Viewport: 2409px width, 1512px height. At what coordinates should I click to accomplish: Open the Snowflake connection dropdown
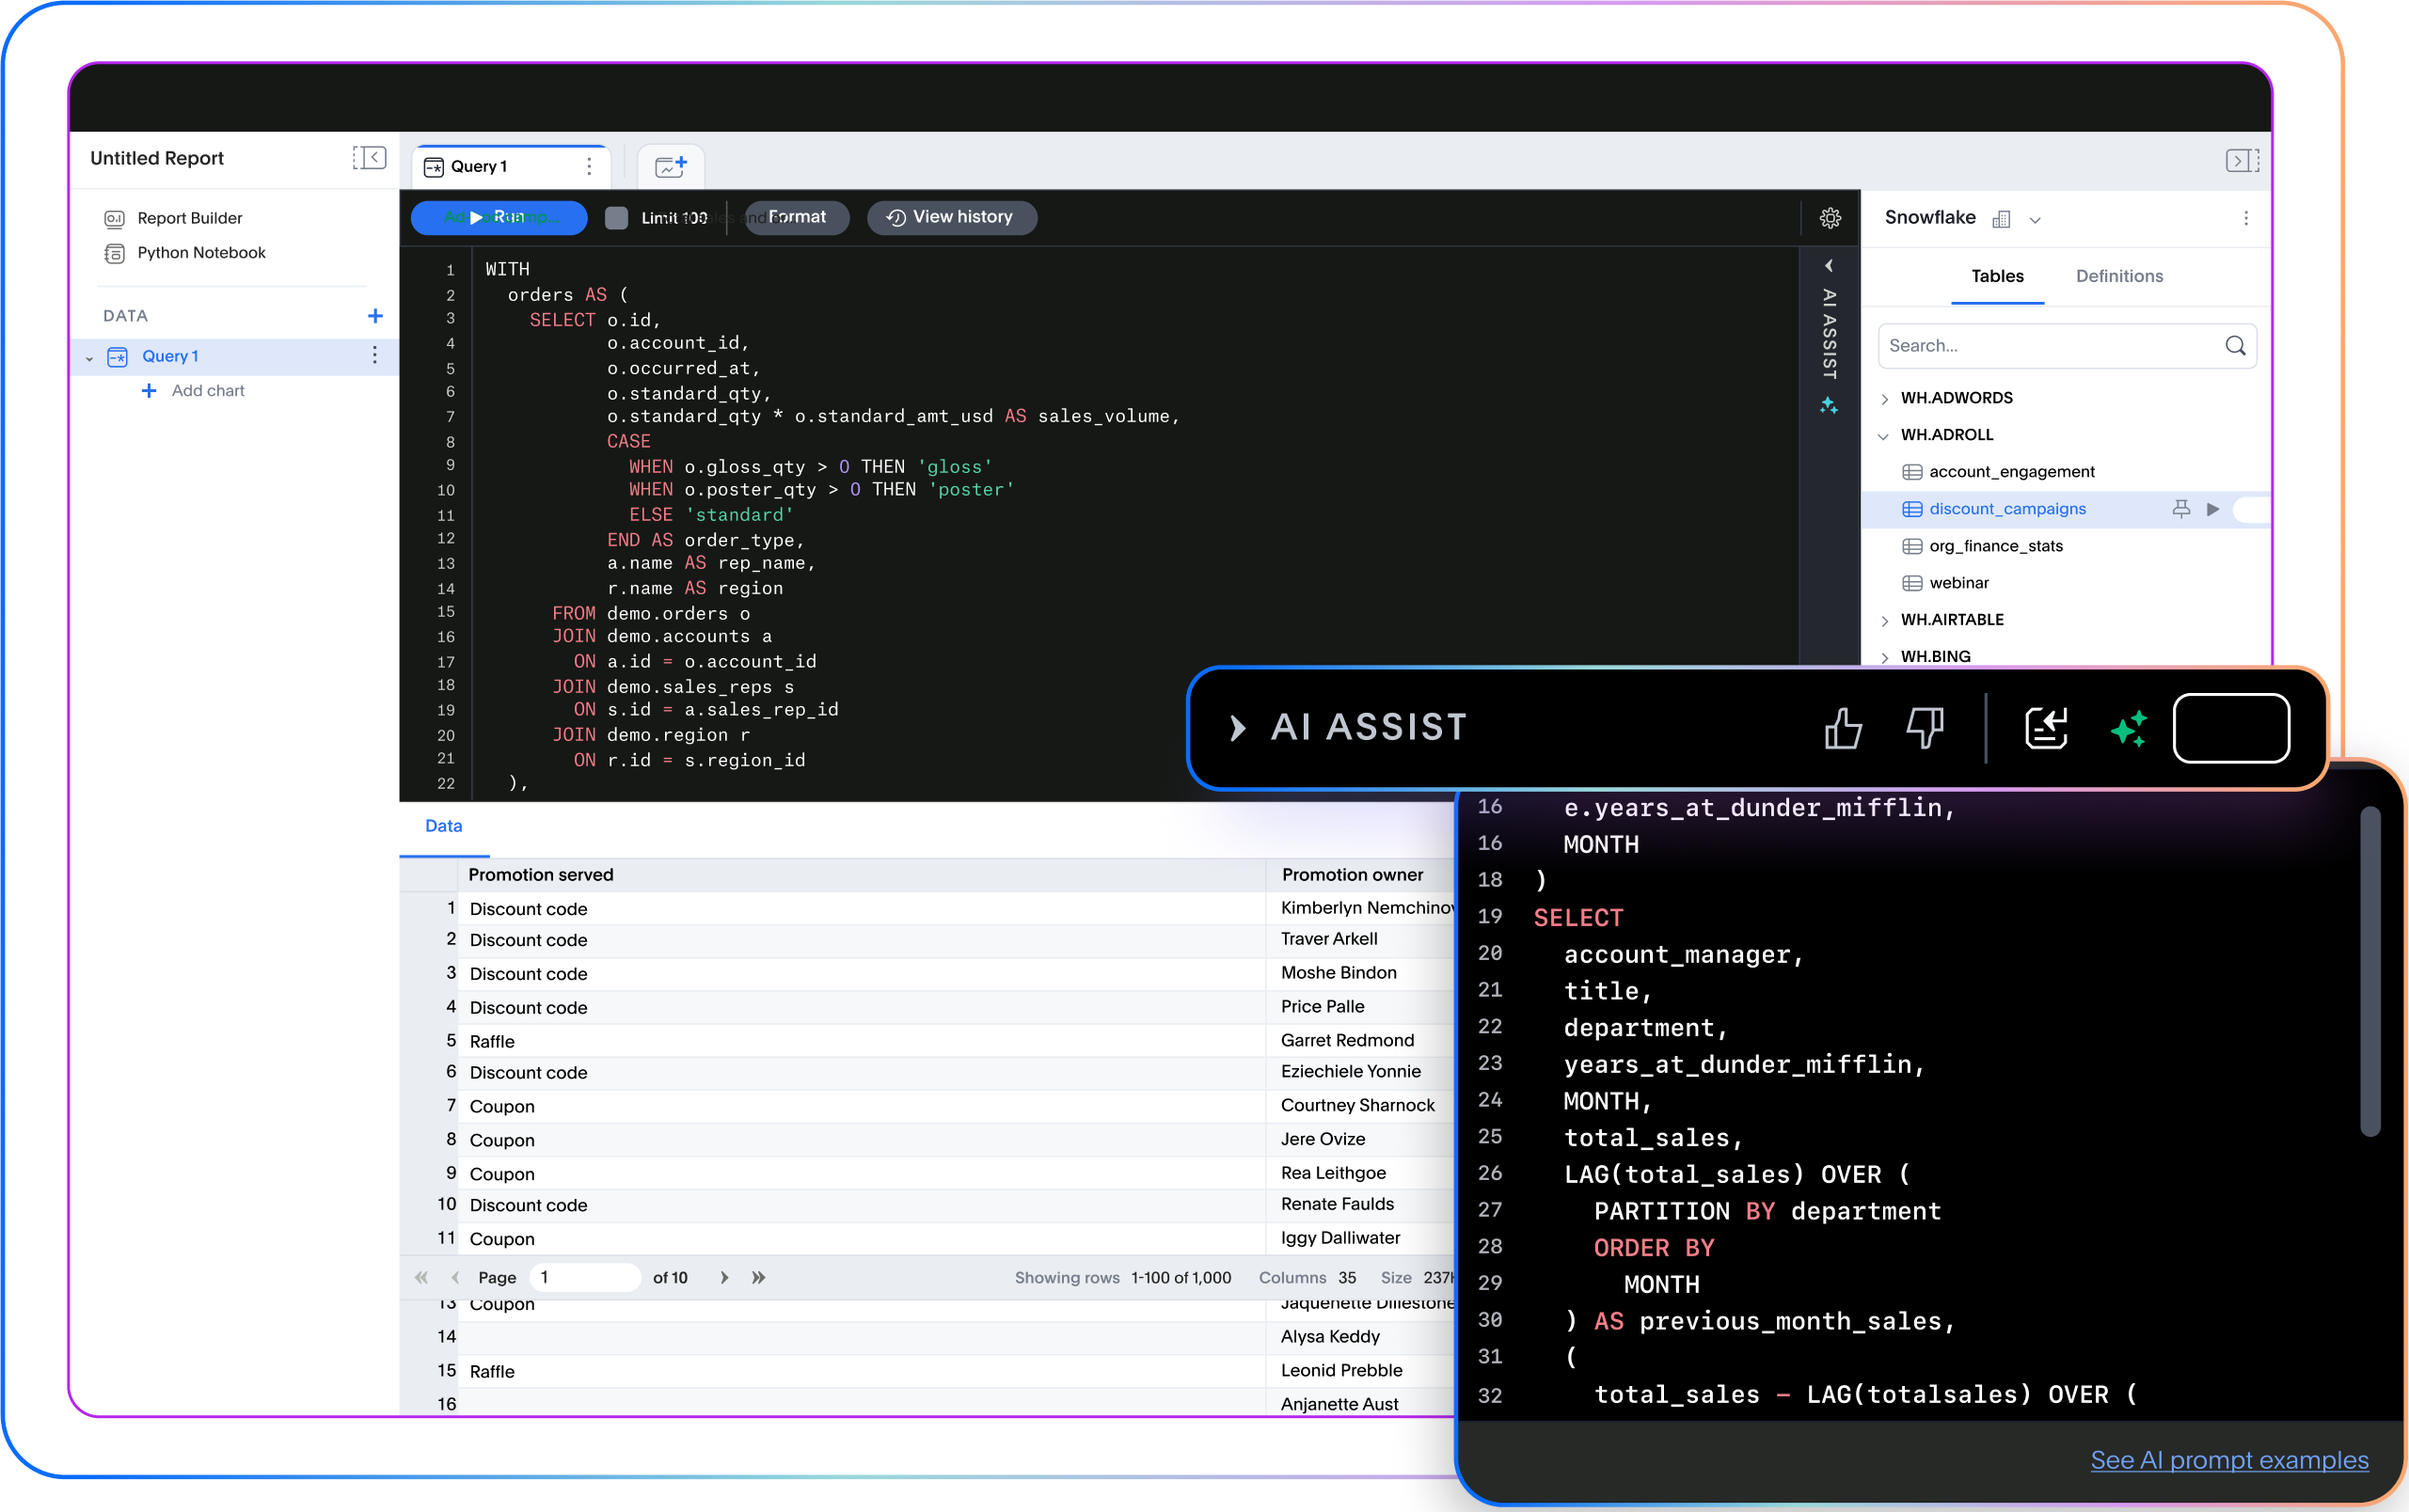[x=2036, y=218]
